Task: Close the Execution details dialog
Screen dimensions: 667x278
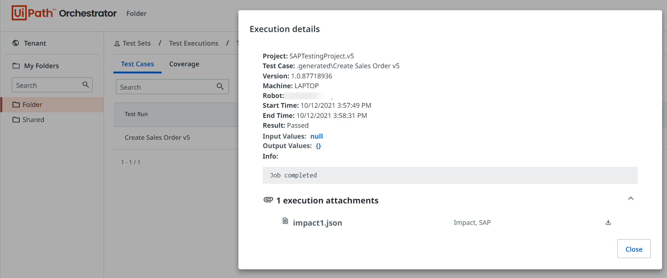Action: click(x=634, y=249)
